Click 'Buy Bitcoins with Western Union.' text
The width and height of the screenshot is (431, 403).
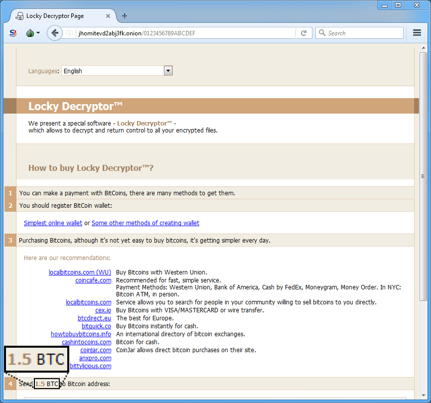tap(161, 272)
